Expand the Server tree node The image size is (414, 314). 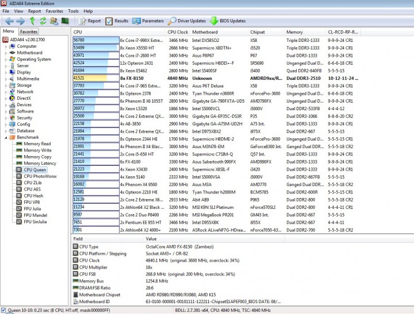pyautogui.click(x=6, y=66)
